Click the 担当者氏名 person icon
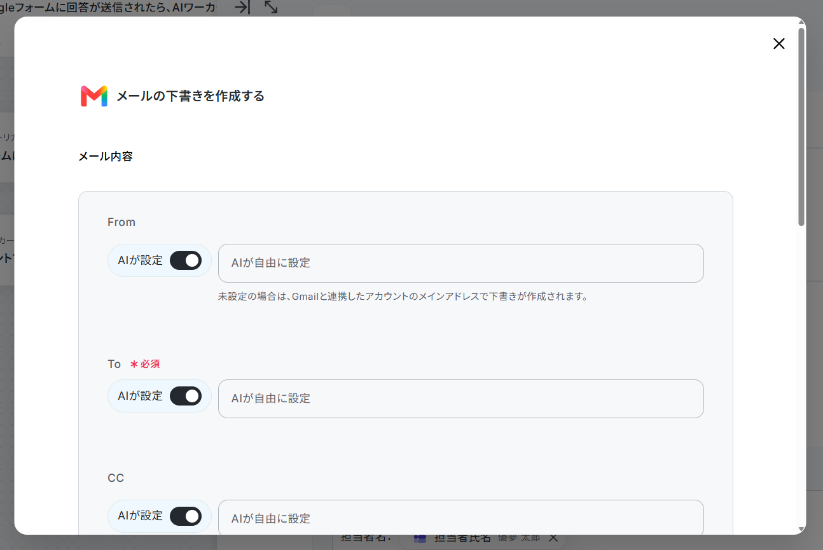This screenshot has height=550, width=823. [x=420, y=538]
